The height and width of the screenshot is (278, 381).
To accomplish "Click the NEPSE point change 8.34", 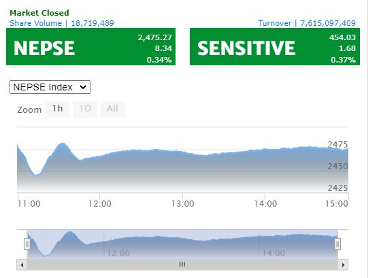I will (163, 48).
